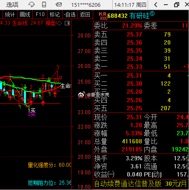Click 总量 value 411608
This screenshot has width=189, height=190.
click(x=132, y=141)
